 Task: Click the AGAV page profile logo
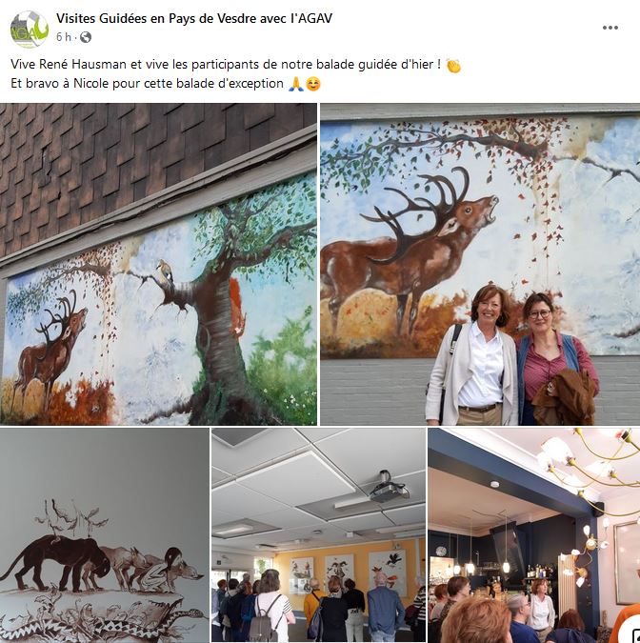tap(30, 30)
